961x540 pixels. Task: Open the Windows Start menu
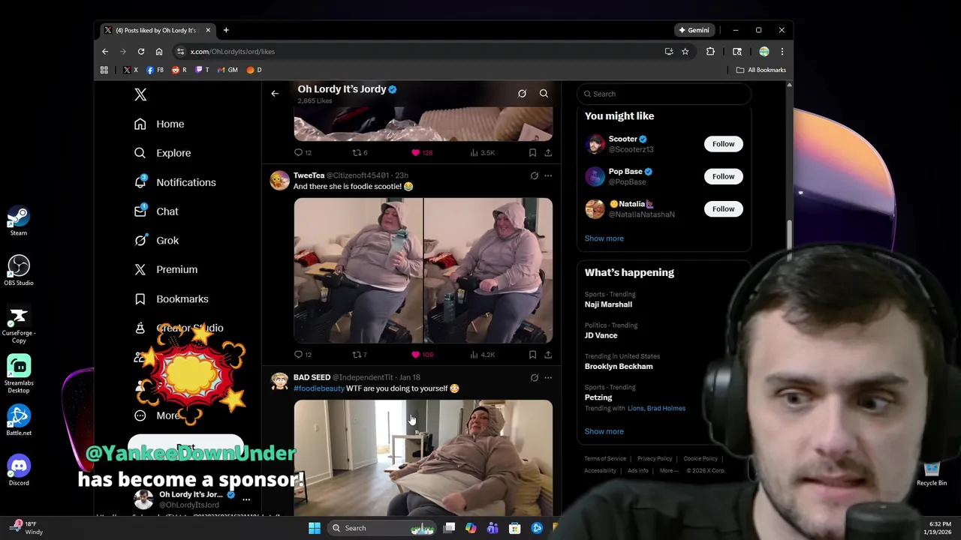coord(315,528)
